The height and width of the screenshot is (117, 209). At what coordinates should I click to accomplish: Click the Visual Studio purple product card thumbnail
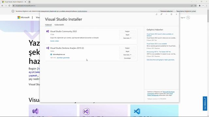coord(53,110)
